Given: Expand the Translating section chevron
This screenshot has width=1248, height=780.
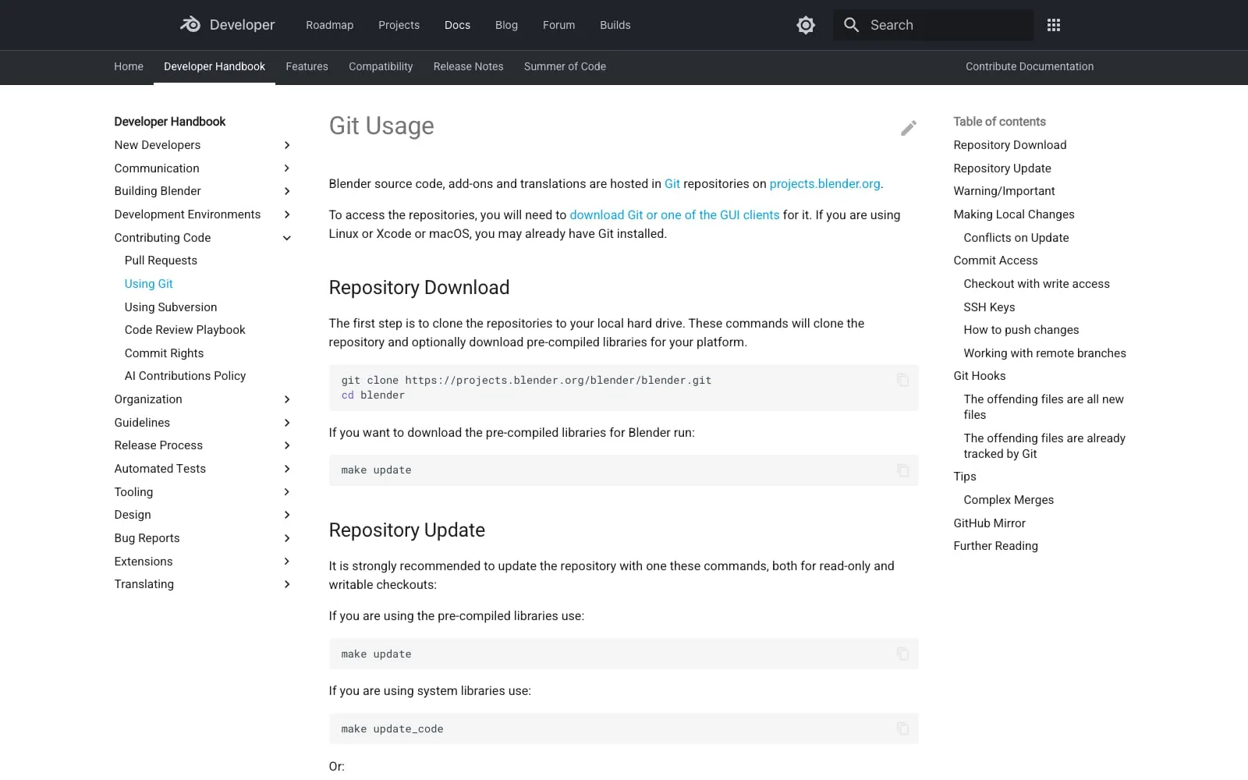Looking at the screenshot, I should click(287, 584).
